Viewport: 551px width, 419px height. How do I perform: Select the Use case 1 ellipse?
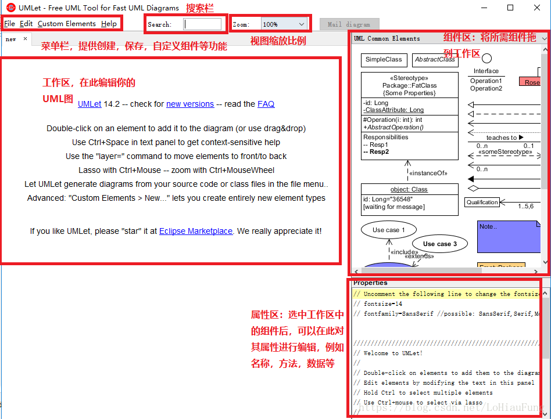point(389,230)
